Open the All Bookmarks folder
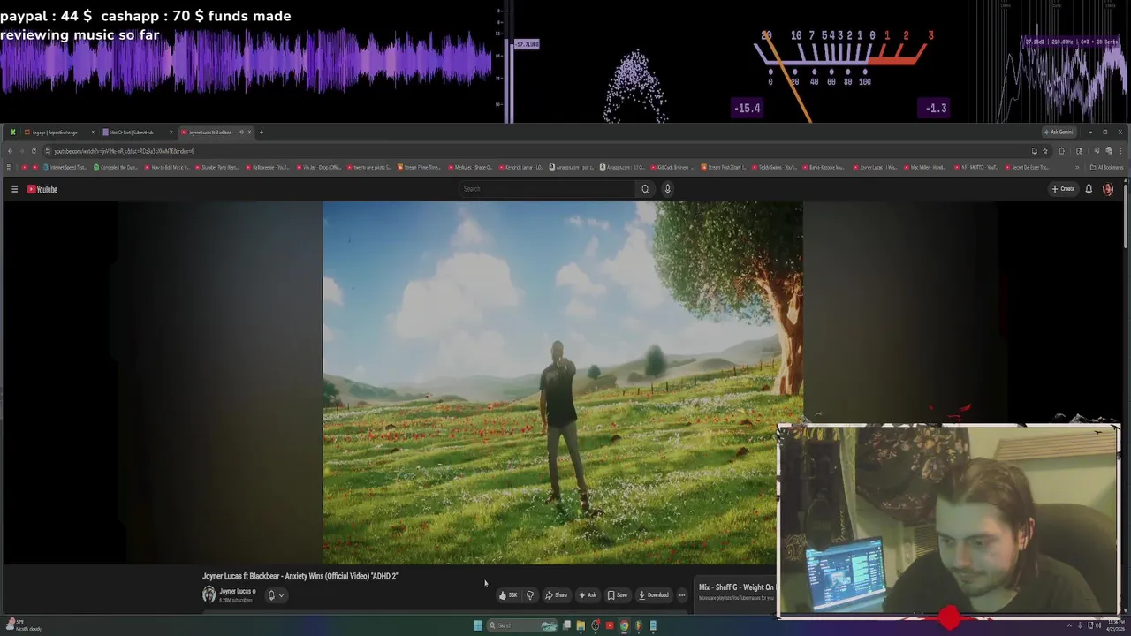This screenshot has height=636, width=1131. 1107,167
